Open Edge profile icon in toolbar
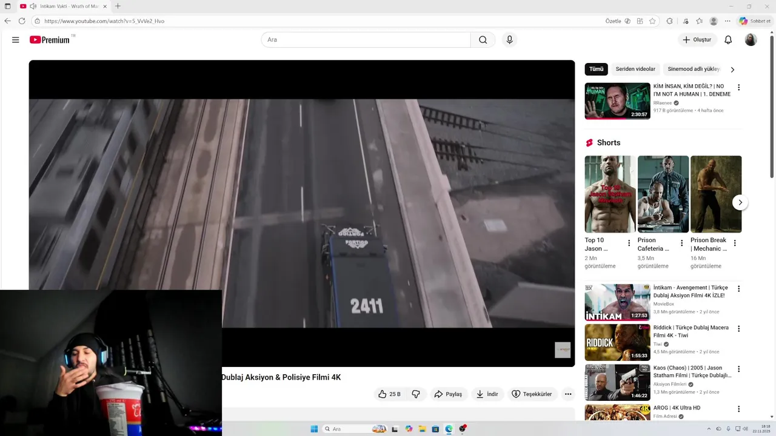The height and width of the screenshot is (436, 776). pyautogui.click(x=714, y=21)
